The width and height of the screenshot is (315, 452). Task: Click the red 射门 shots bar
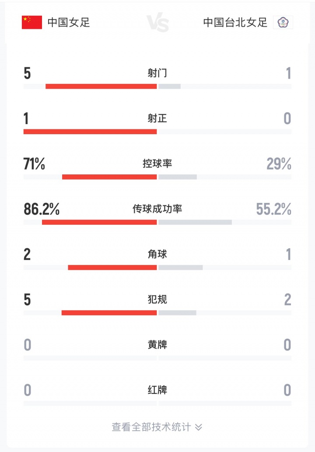[101, 86]
